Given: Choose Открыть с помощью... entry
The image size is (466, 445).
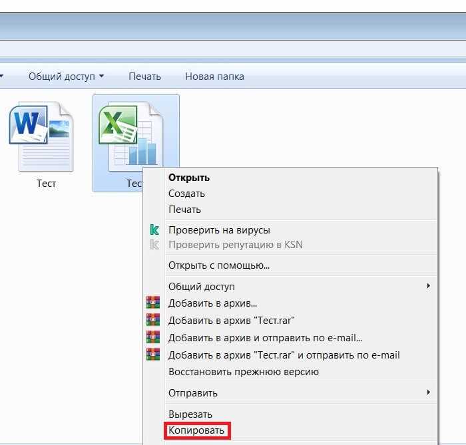Looking at the screenshot, I should 219,265.
